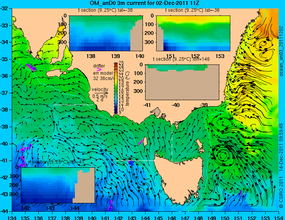Click the 'ocean_an03_20111202' side label
Viewport: 285px width, 220px height.
281,51
